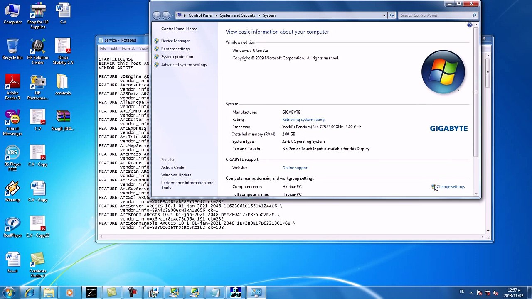Open the help icon in System window

pyautogui.click(x=470, y=25)
